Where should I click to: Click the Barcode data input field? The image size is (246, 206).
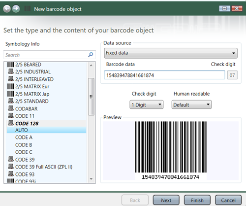coord(164,75)
